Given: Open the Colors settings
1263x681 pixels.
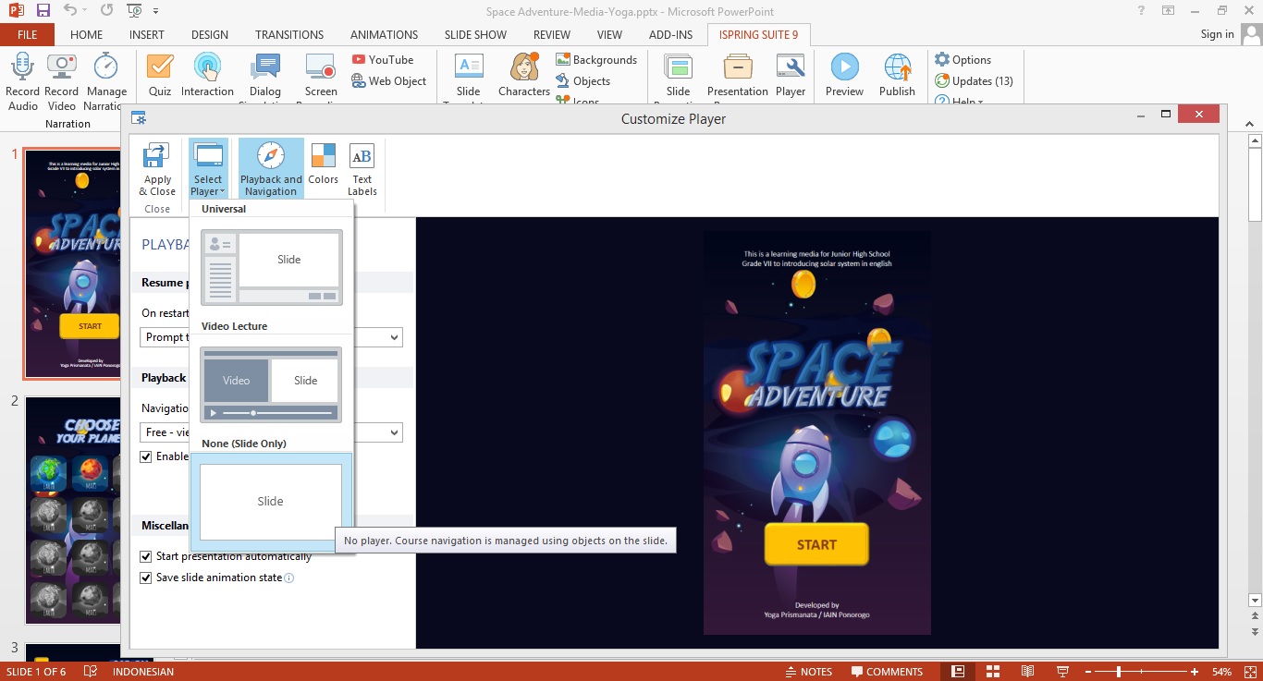Looking at the screenshot, I should point(324,164).
